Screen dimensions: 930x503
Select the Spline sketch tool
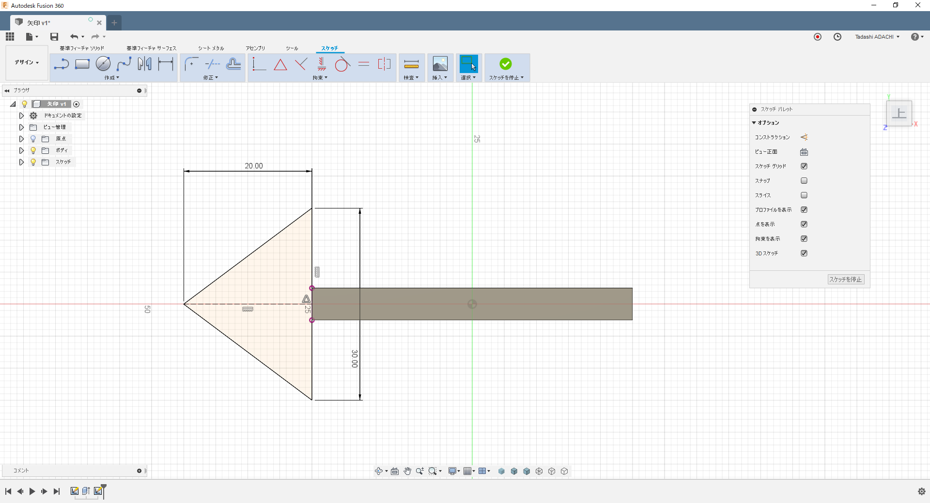pyautogui.click(x=124, y=64)
